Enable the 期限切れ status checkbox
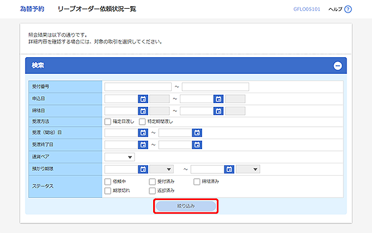Viewport: 372px width, 233px height. pos(108,191)
